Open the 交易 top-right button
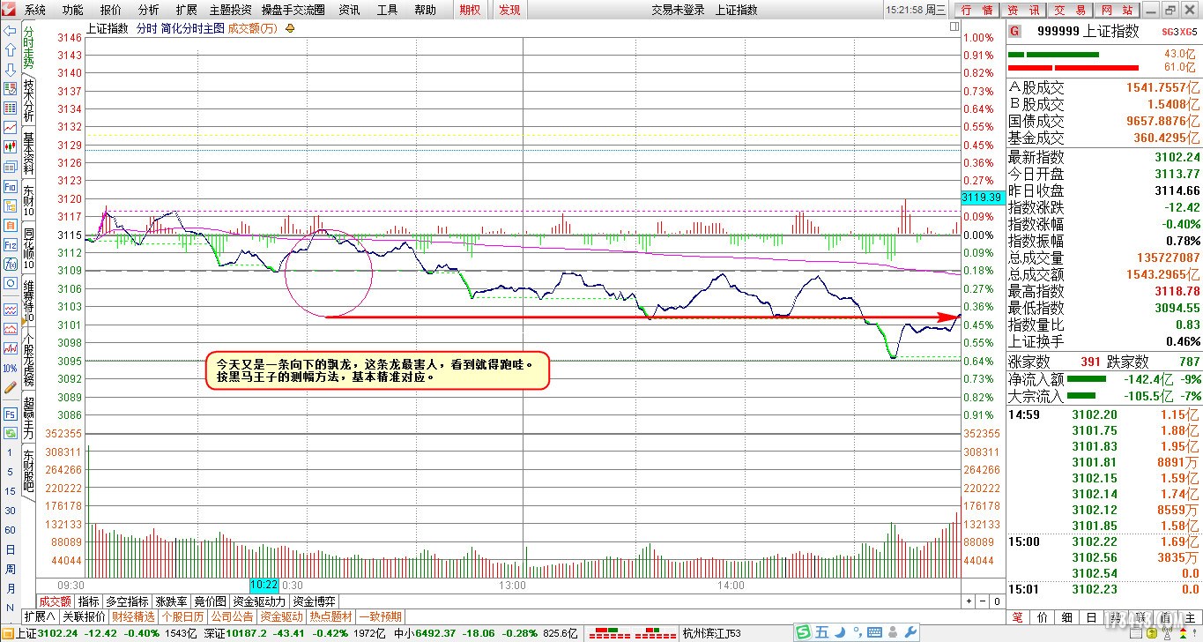1203x642 pixels. point(1070,10)
